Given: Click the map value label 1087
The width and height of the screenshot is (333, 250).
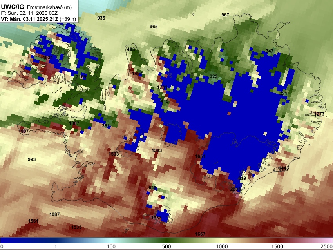Looking at the screenshot, I should 54,214.
